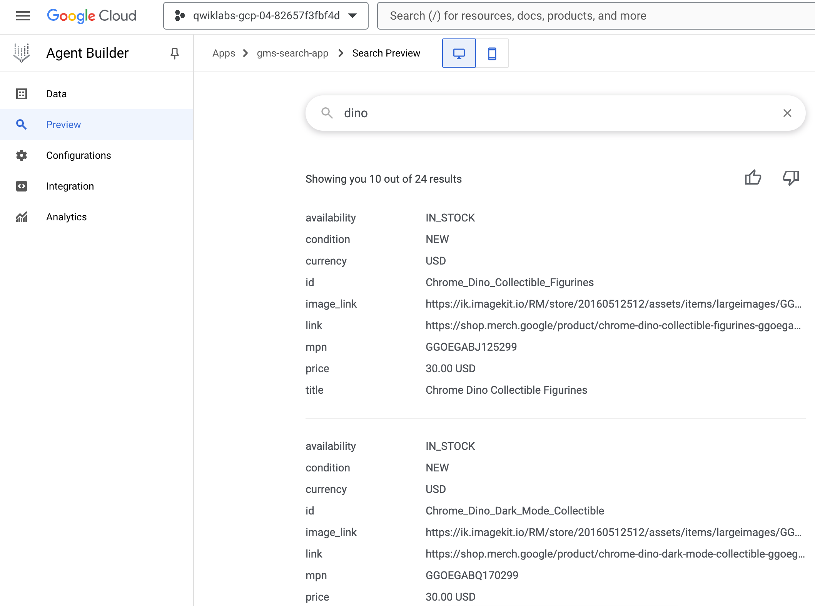Screen dimensions: 815x606
Task: Click the Google Cloud logo
Action: (x=92, y=16)
